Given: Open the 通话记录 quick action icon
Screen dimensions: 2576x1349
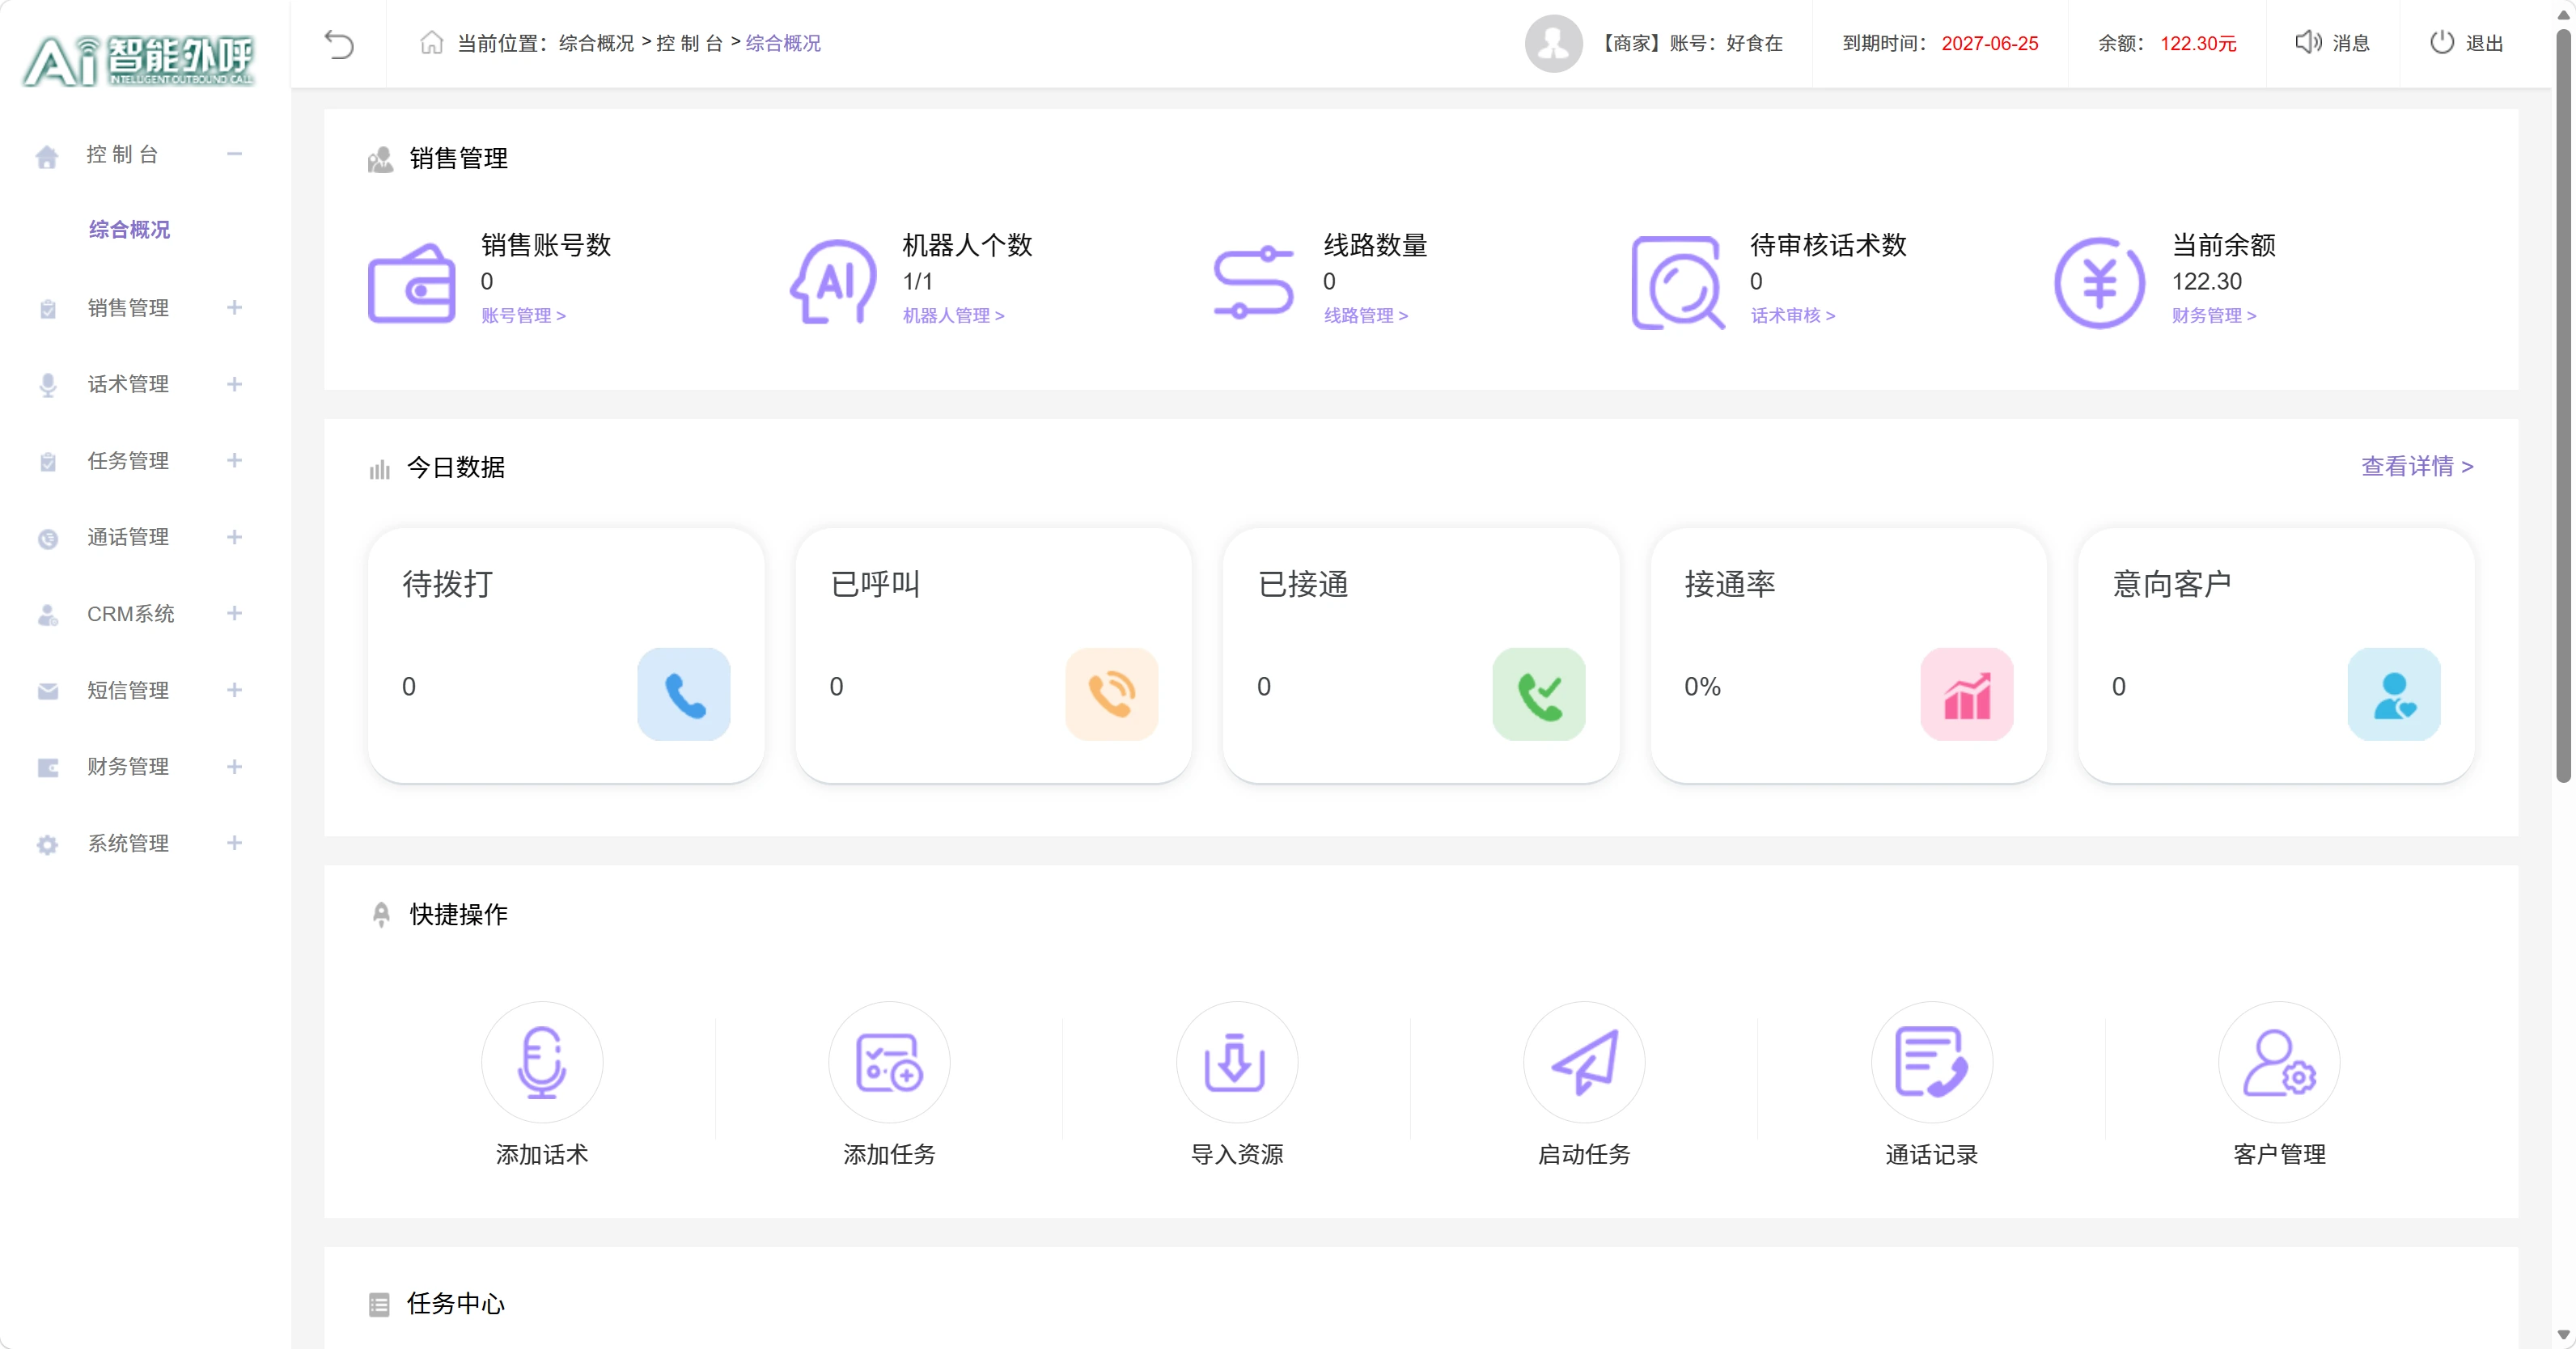Looking at the screenshot, I should [x=1931, y=1062].
